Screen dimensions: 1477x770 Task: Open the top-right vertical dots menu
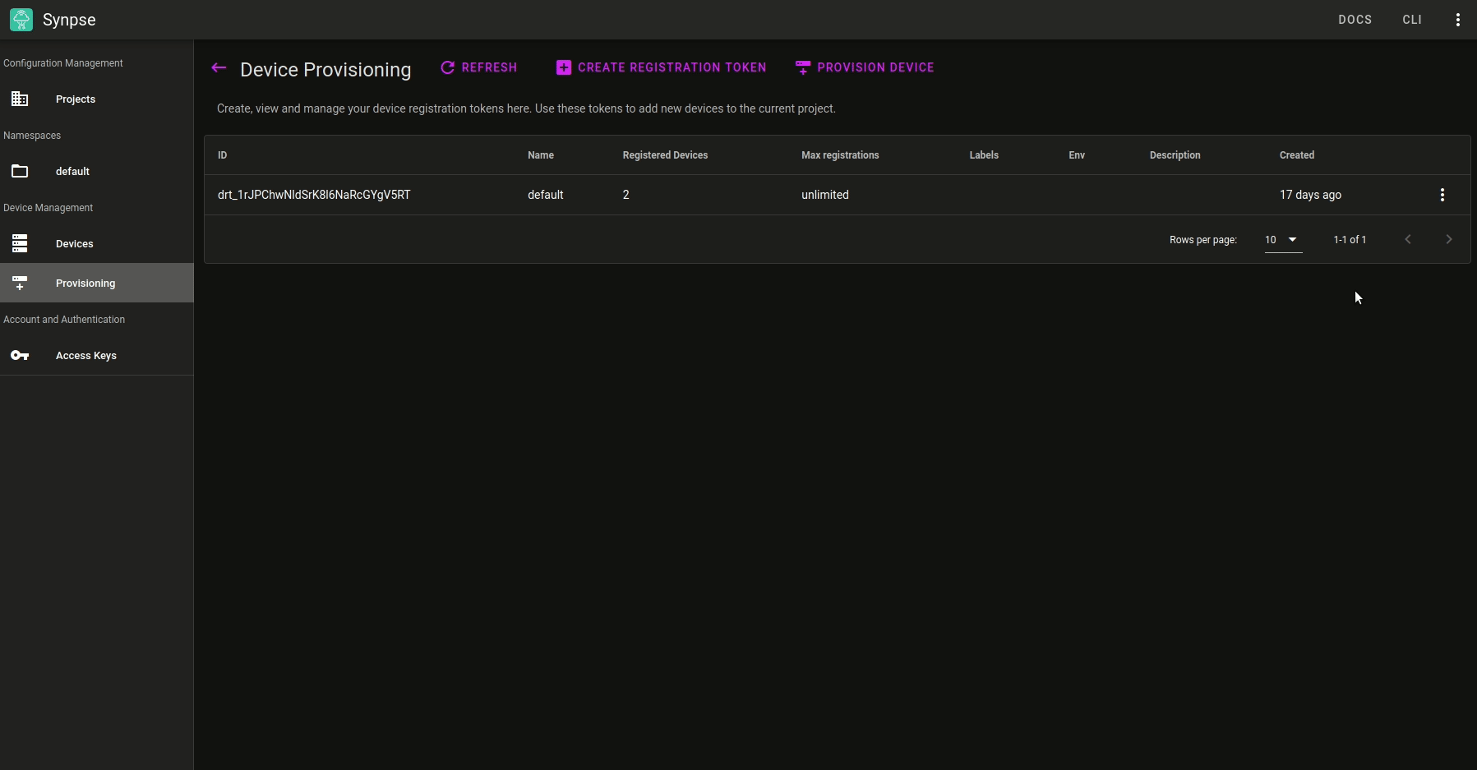pos(1457,20)
